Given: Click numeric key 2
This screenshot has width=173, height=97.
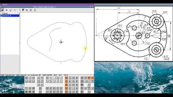Looking at the screenshot, I should [73, 85].
